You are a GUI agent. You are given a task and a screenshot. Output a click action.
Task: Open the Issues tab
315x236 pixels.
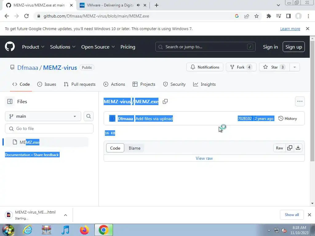point(47,84)
